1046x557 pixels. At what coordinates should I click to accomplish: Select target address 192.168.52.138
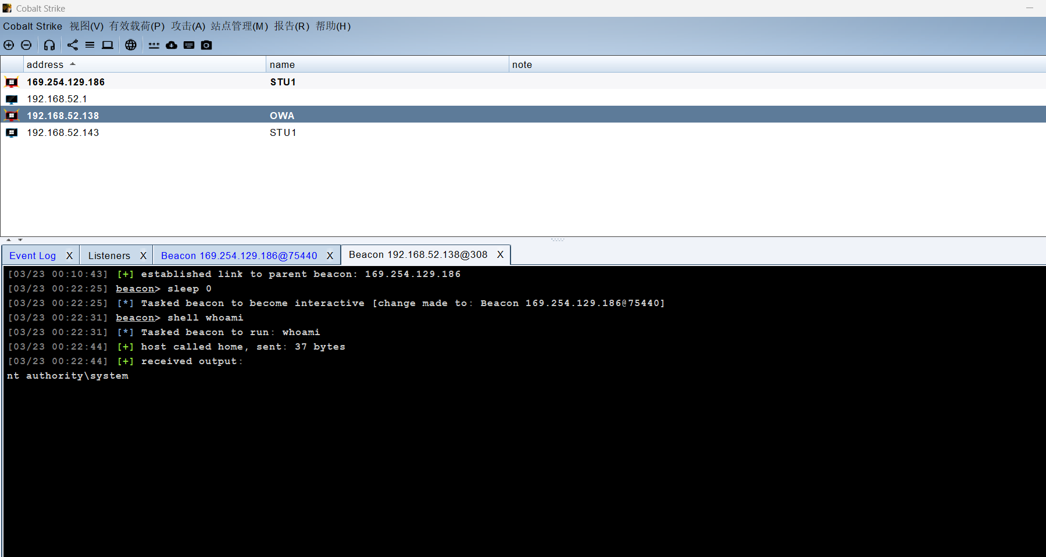coord(63,116)
